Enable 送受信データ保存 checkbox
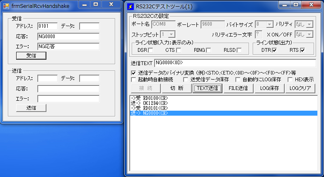 point(186,80)
